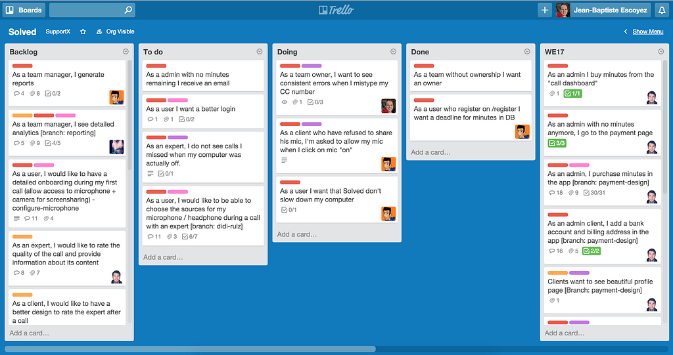This screenshot has height=355, width=673.
Task: Rename the Solved board title
Action: tap(22, 31)
